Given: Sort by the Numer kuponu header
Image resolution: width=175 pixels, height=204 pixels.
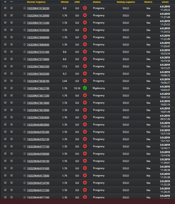Looking at the screenshot, I should 36,2.
